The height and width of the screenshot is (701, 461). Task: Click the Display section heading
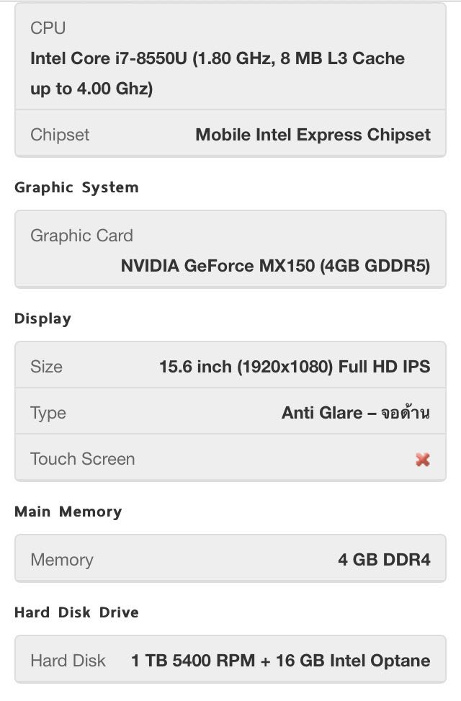pyautogui.click(x=42, y=318)
